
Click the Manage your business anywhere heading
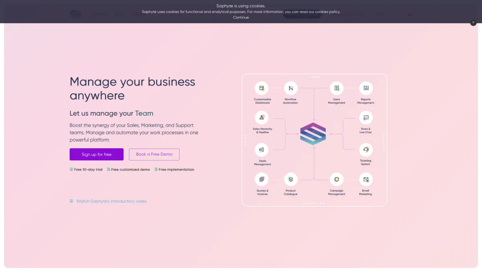click(132, 88)
